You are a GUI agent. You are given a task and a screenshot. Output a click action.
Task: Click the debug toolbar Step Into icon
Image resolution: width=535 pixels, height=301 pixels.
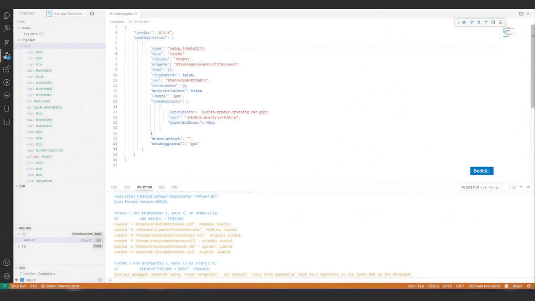point(479,22)
